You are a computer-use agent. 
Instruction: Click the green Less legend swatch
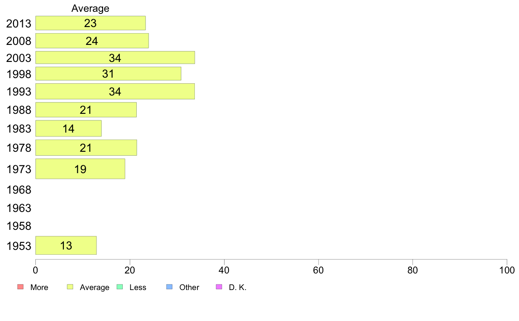120,287
